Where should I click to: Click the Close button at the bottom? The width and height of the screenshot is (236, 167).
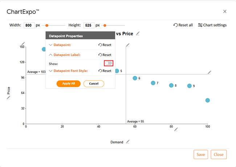219,154
